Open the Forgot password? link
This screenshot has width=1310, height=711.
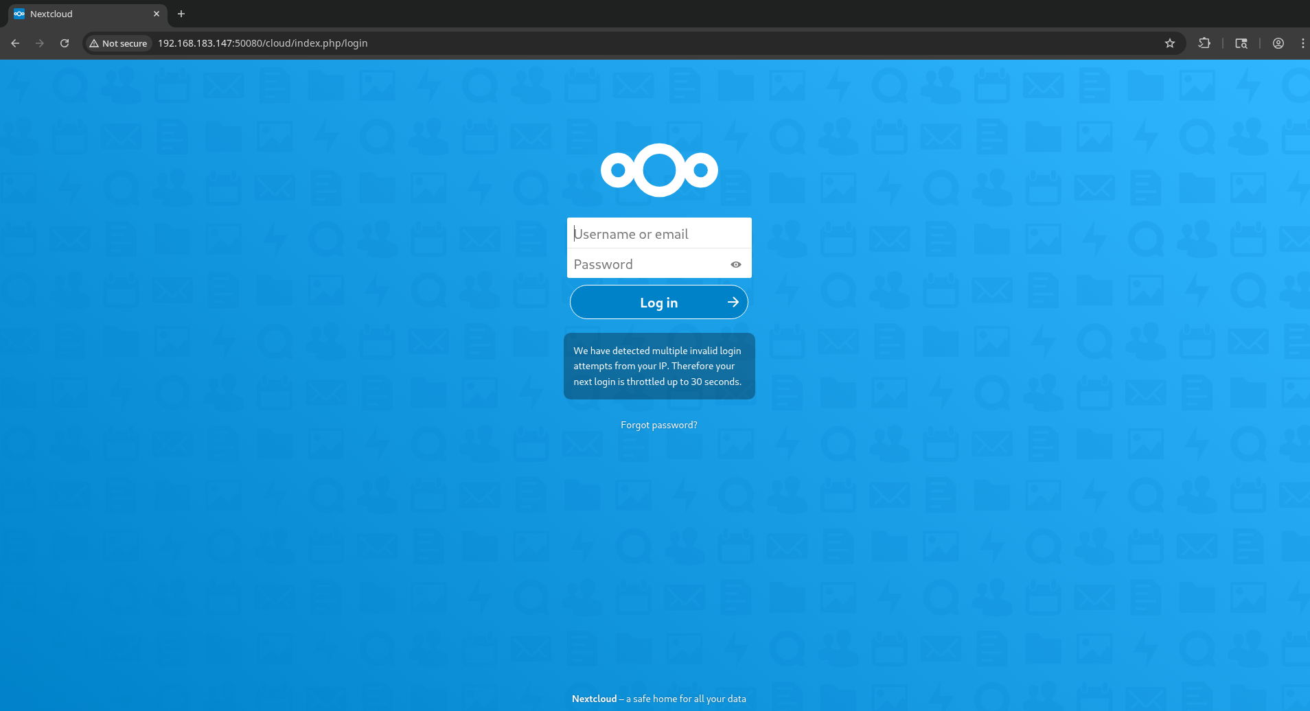pyautogui.click(x=659, y=425)
